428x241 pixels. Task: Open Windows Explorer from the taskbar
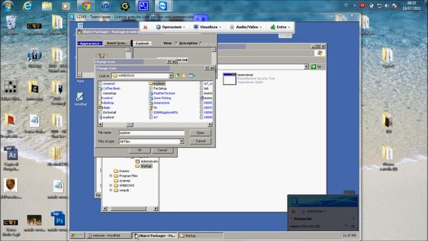pyautogui.click(x=47, y=6)
